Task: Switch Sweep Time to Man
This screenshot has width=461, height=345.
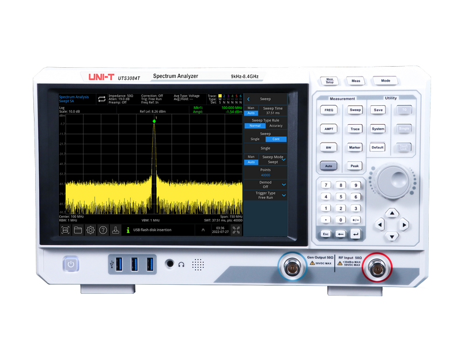Action: pos(250,108)
